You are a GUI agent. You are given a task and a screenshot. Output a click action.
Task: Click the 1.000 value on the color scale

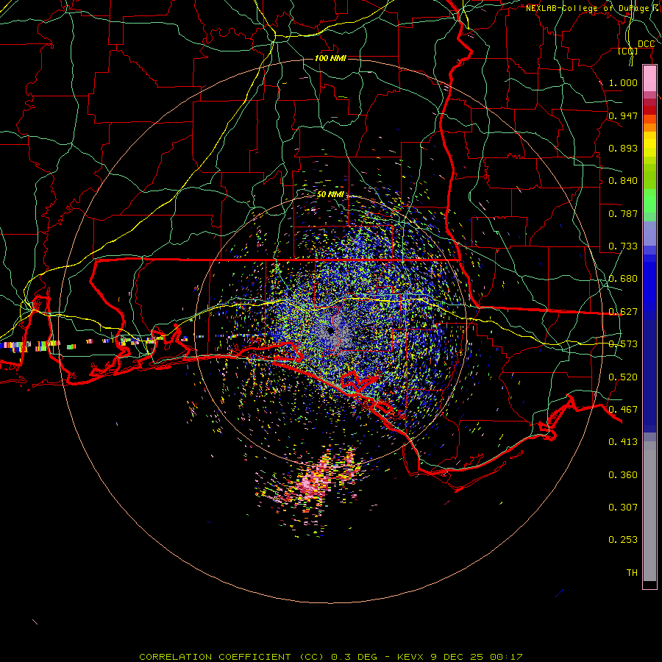tap(623, 82)
